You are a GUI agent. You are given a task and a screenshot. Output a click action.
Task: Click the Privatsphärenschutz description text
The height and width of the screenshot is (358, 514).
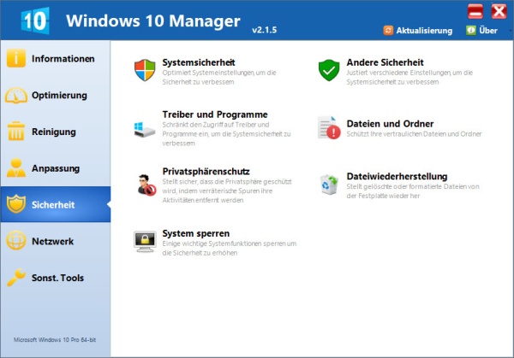click(x=227, y=191)
